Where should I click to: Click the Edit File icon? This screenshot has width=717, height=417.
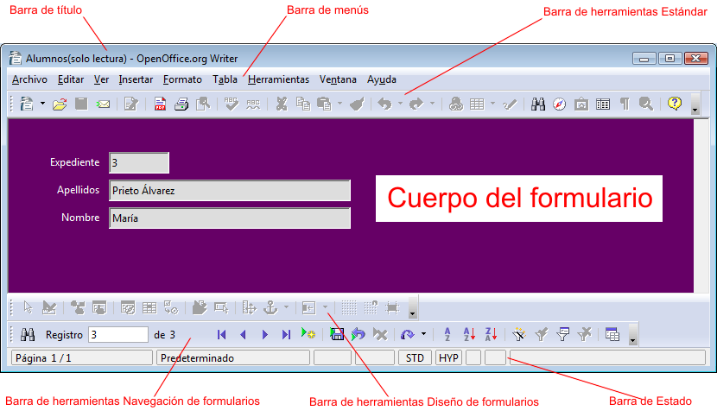[130, 104]
